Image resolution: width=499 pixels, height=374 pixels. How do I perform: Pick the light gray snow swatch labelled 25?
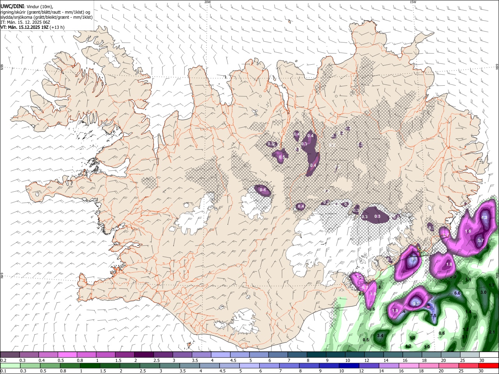click(470, 355)
